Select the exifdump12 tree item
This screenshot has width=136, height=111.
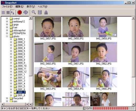click(19, 21)
